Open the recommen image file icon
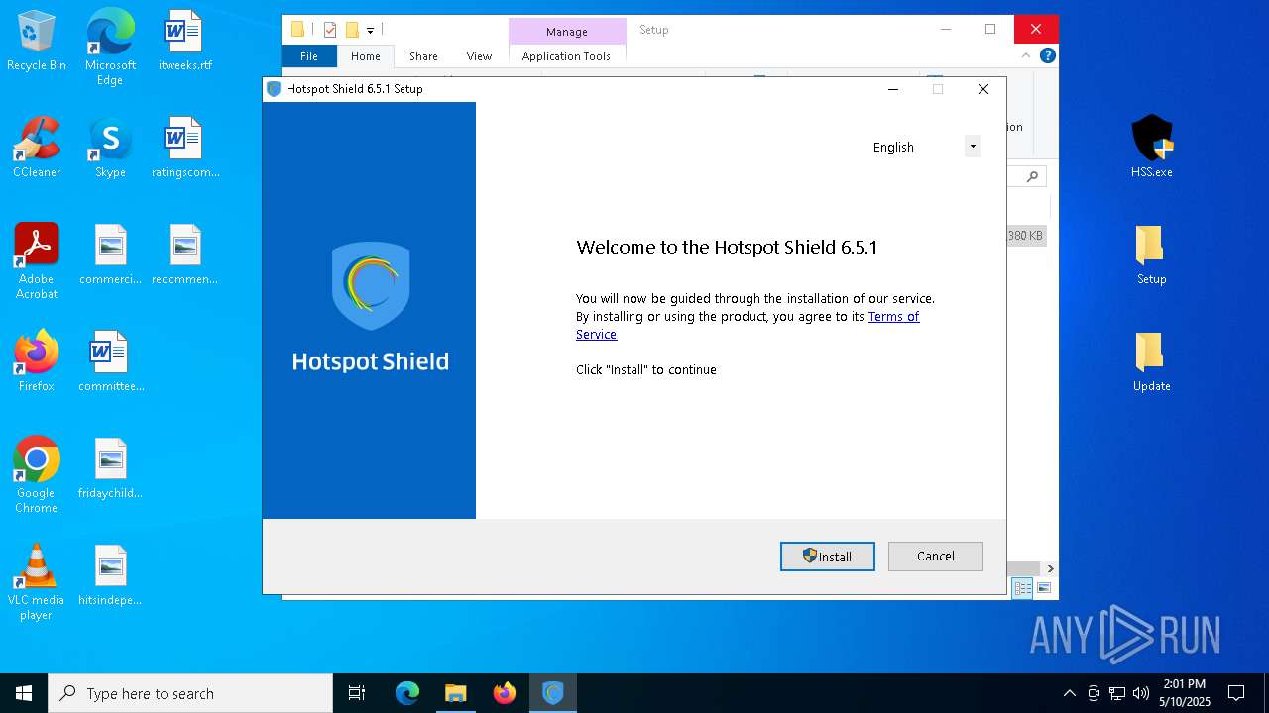1269x713 pixels. (x=184, y=255)
